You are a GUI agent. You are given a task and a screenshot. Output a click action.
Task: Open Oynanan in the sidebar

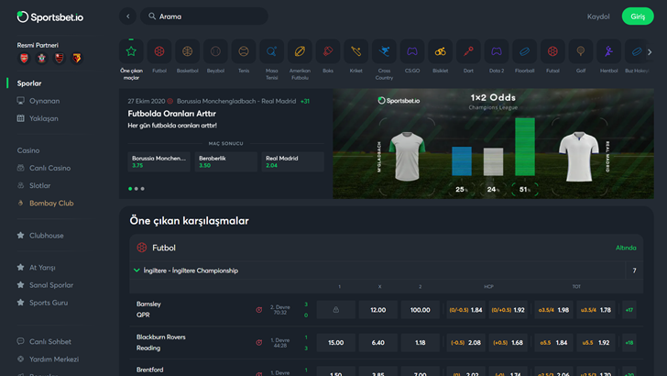coord(38,101)
